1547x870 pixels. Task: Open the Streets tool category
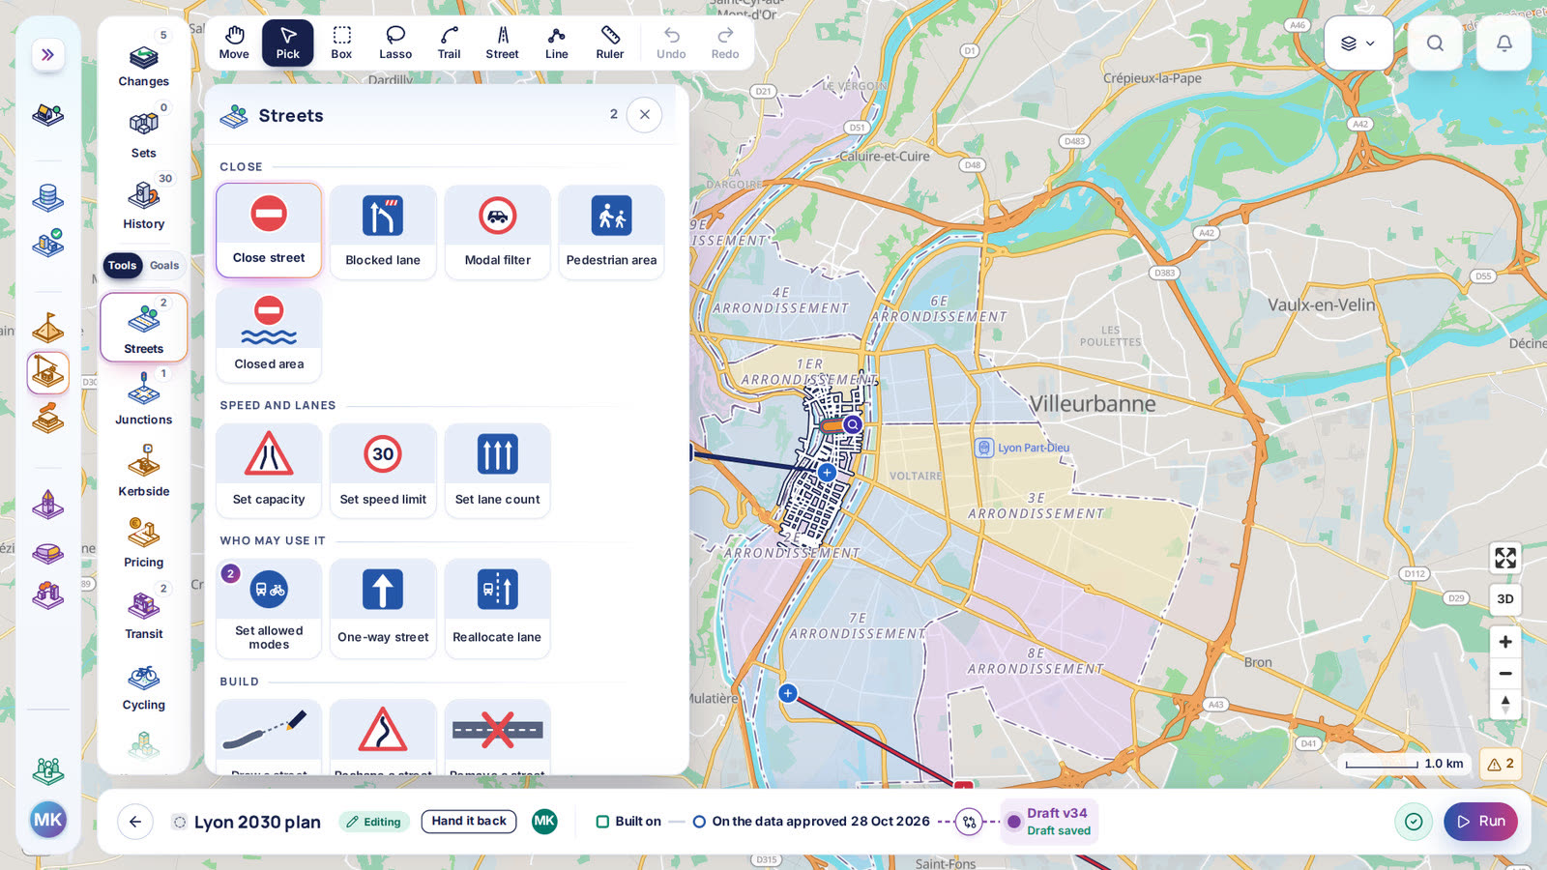pyautogui.click(x=144, y=328)
